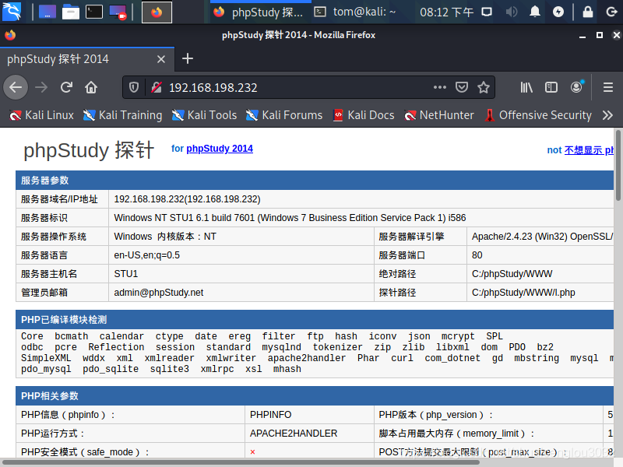
Task: Show insecure connection padlock info
Action: (x=157, y=87)
